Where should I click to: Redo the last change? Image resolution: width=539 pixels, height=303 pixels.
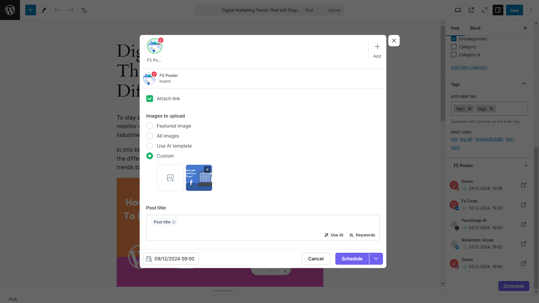[x=71, y=10]
